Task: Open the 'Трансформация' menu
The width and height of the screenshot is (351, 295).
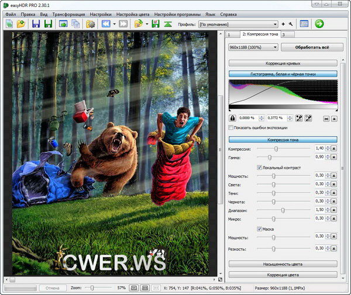Action: pyautogui.click(x=68, y=13)
